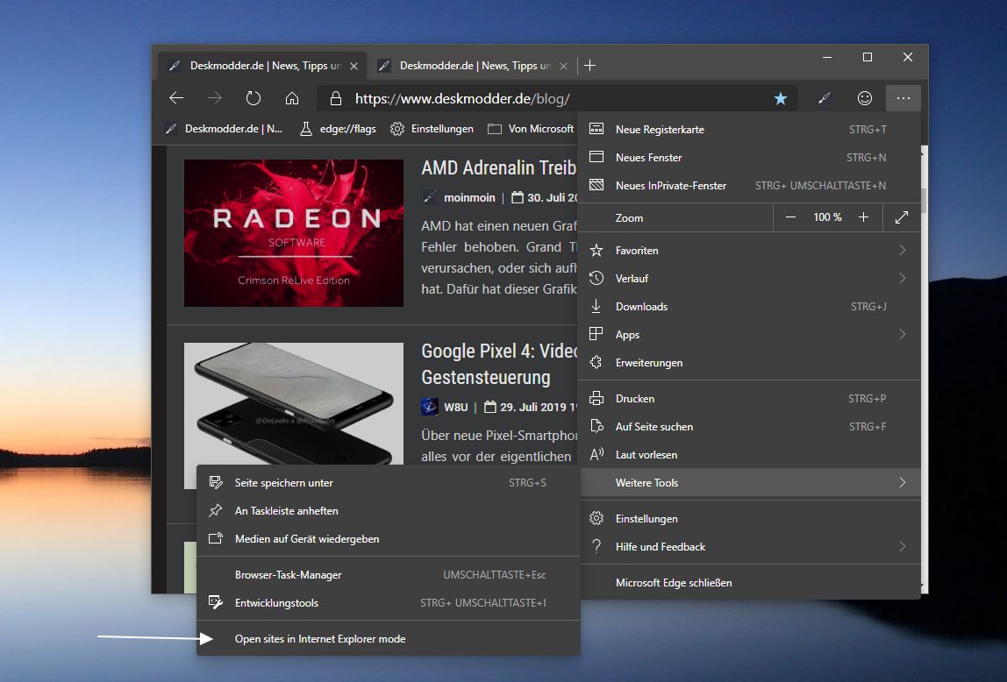The width and height of the screenshot is (1007, 682).
Task: Expand the Apps submenu
Action: tap(749, 334)
